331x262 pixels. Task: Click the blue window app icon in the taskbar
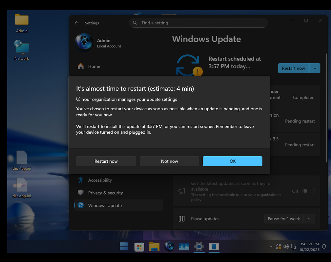point(214,246)
